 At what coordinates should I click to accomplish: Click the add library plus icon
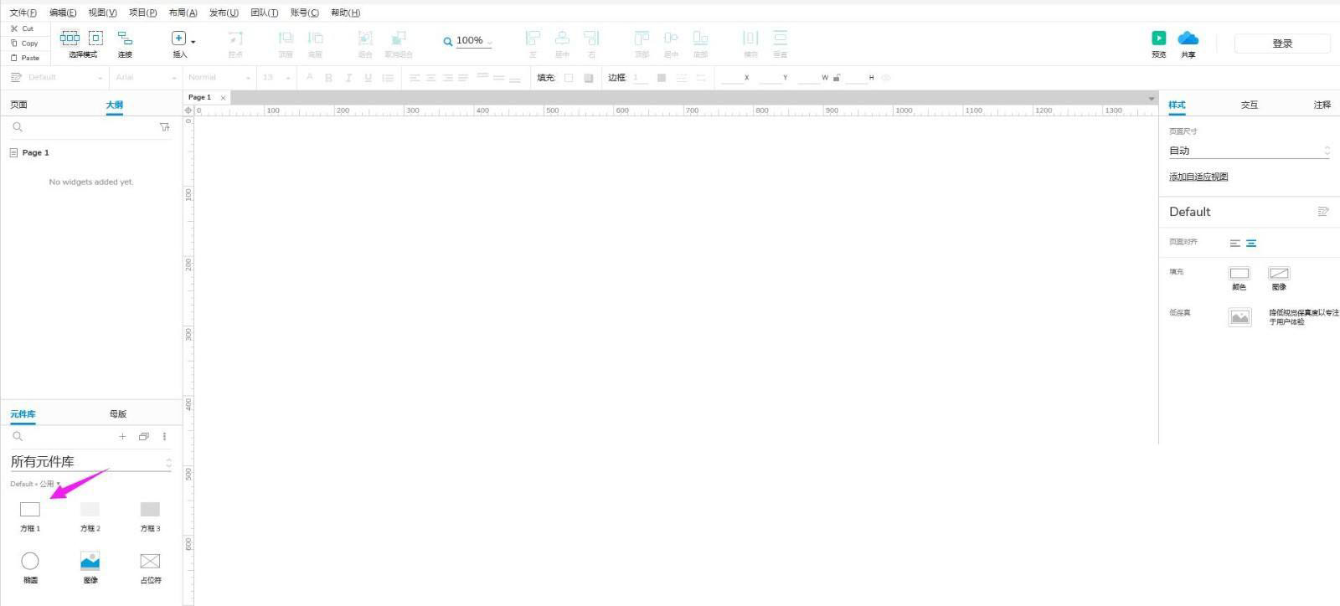coord(122,436)
